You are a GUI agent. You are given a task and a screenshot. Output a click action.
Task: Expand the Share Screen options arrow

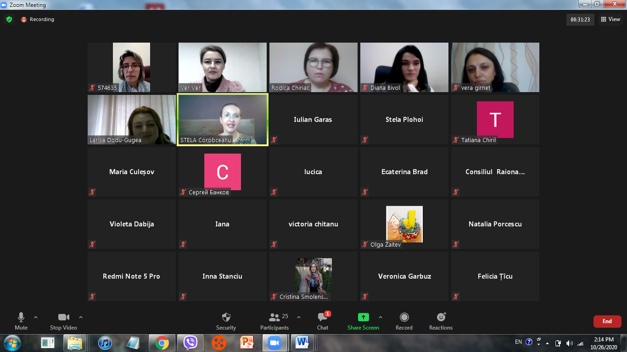[380, 317]
